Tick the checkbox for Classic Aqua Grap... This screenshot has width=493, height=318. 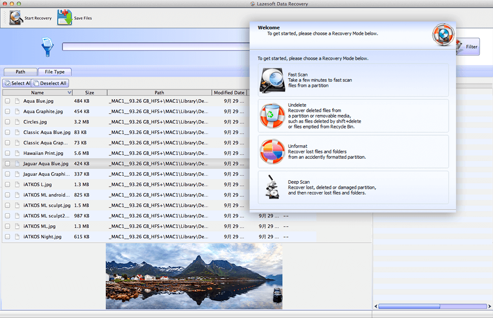pos(8,143)
